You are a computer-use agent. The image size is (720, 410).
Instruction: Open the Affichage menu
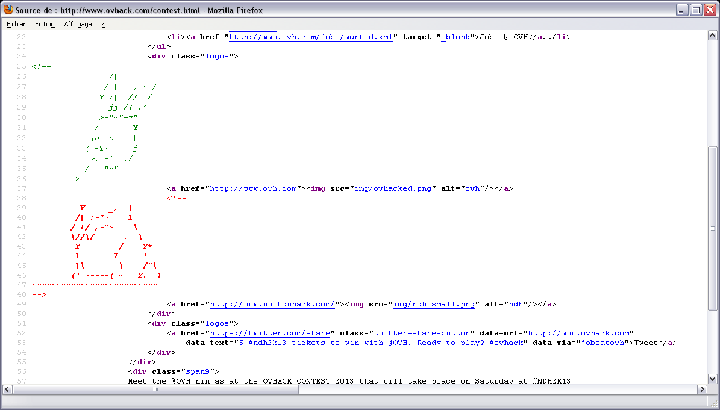[78, 24]
